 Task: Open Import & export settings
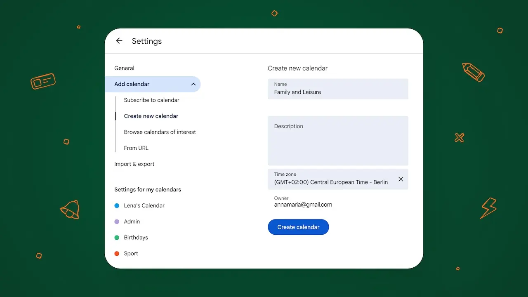coord(134,164)
